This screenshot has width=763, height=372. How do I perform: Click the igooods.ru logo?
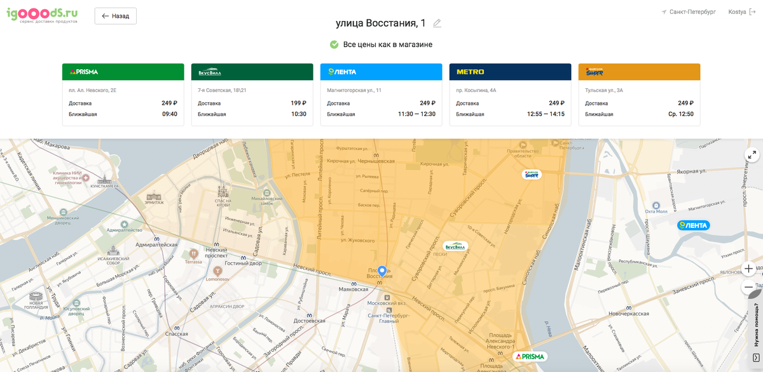[x=43, y=14]
